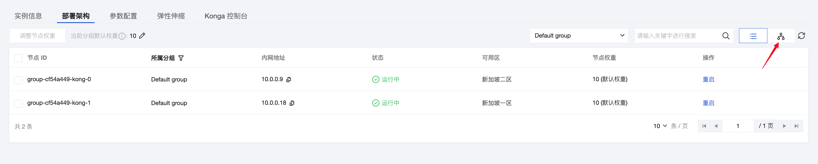This screenshot has height=164, width=818.
Task: Click the keyword search input field
Action: click(676, 36)
